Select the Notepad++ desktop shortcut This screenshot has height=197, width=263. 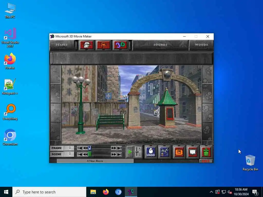(x=10, y=87)
